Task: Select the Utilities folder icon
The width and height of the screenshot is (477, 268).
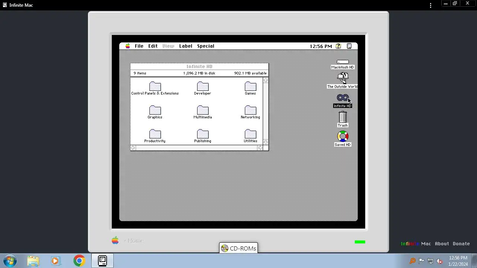Action: click(x=250, y=134)
